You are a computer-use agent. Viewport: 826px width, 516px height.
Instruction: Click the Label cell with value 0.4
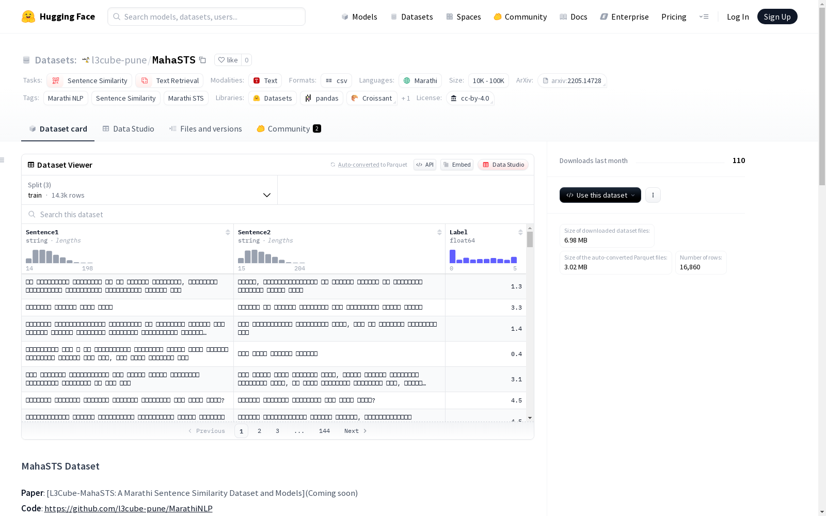(485, 354)
